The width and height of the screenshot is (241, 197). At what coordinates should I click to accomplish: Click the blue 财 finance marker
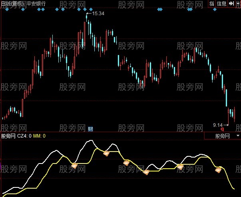(91, 128)
